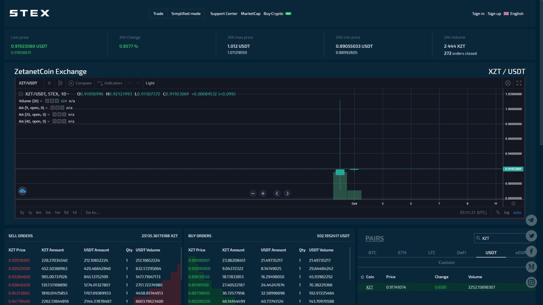
Task: Open the English language selector
Action: coord(513,14)
